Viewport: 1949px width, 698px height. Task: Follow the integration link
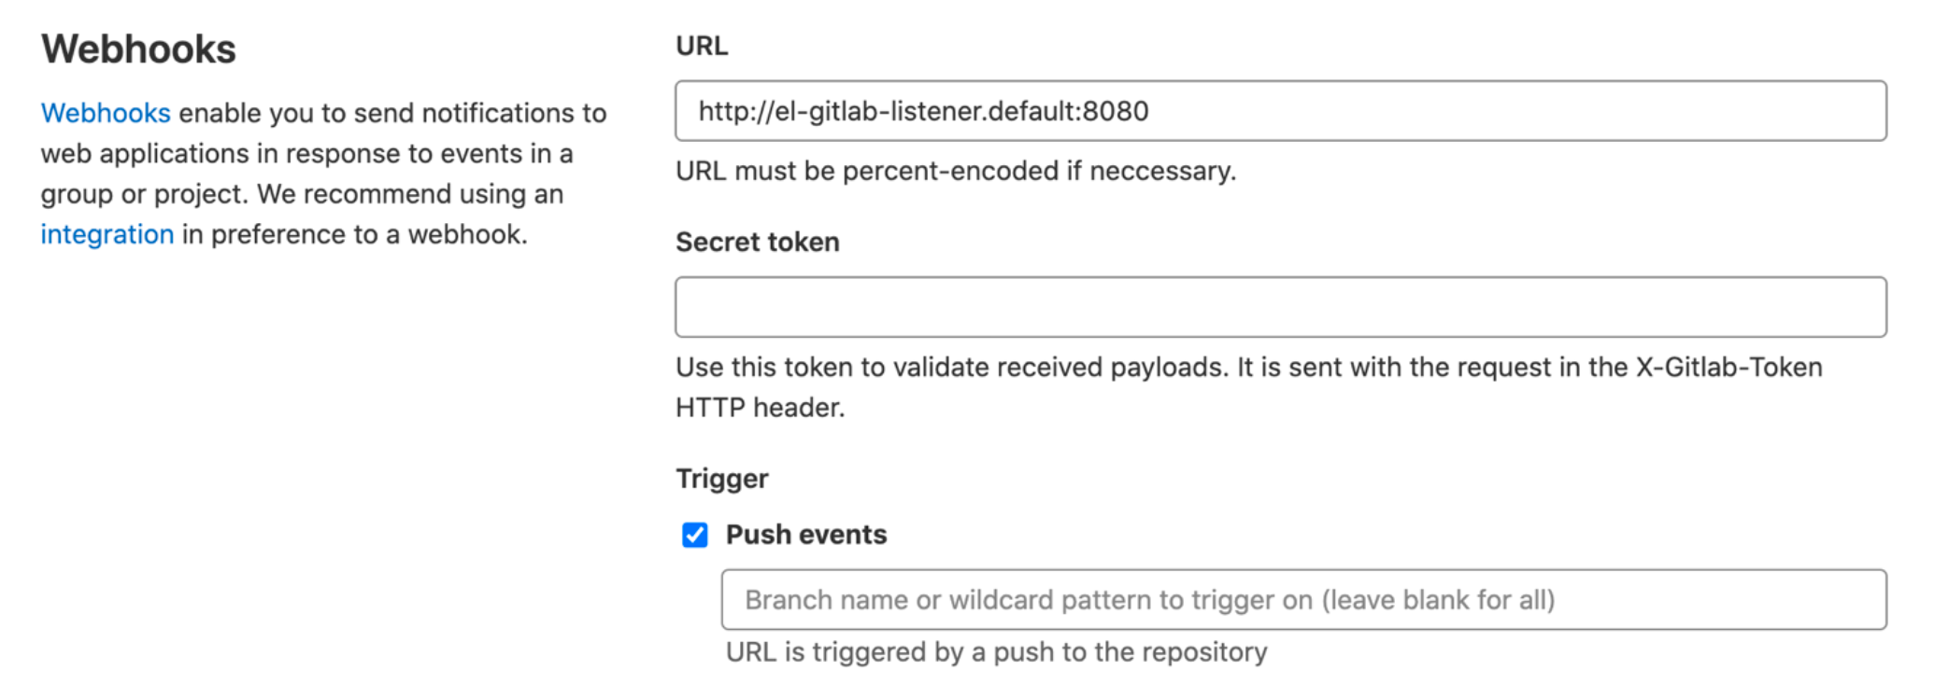[x=107, y=234]
